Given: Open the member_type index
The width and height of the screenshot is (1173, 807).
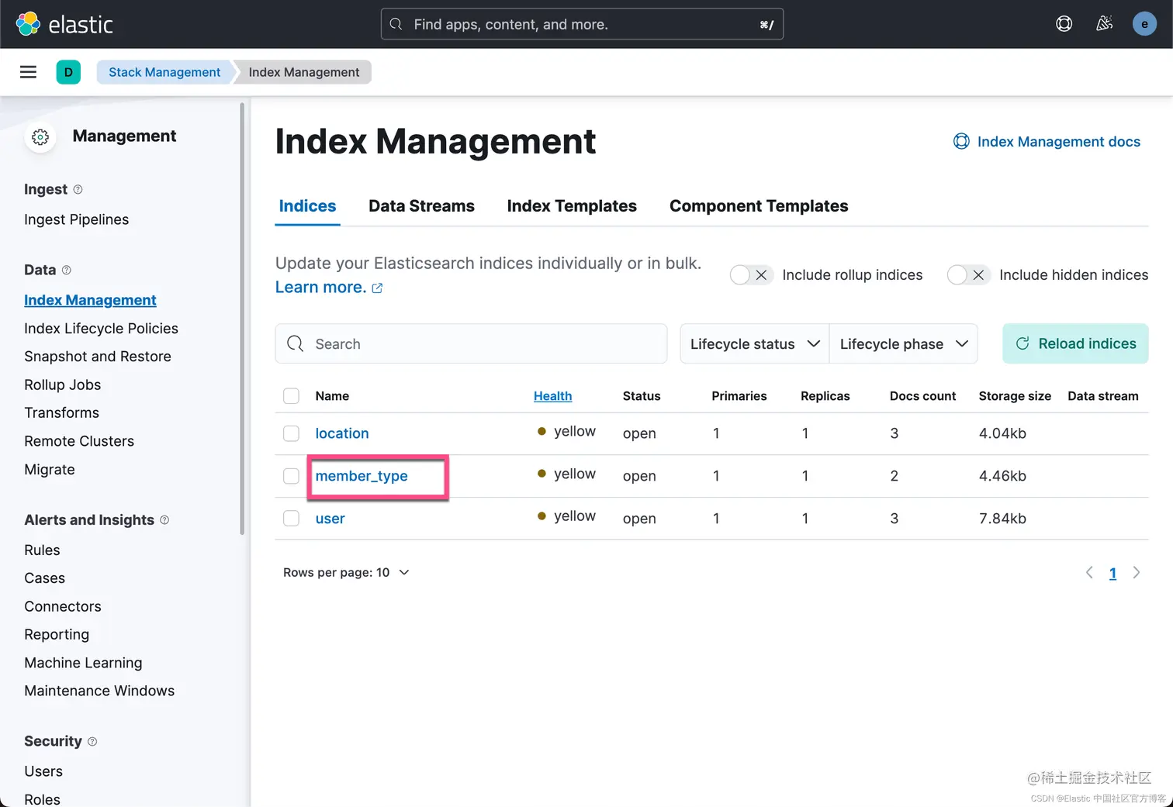Looking at the screenshot, I should tap(362, 476).
